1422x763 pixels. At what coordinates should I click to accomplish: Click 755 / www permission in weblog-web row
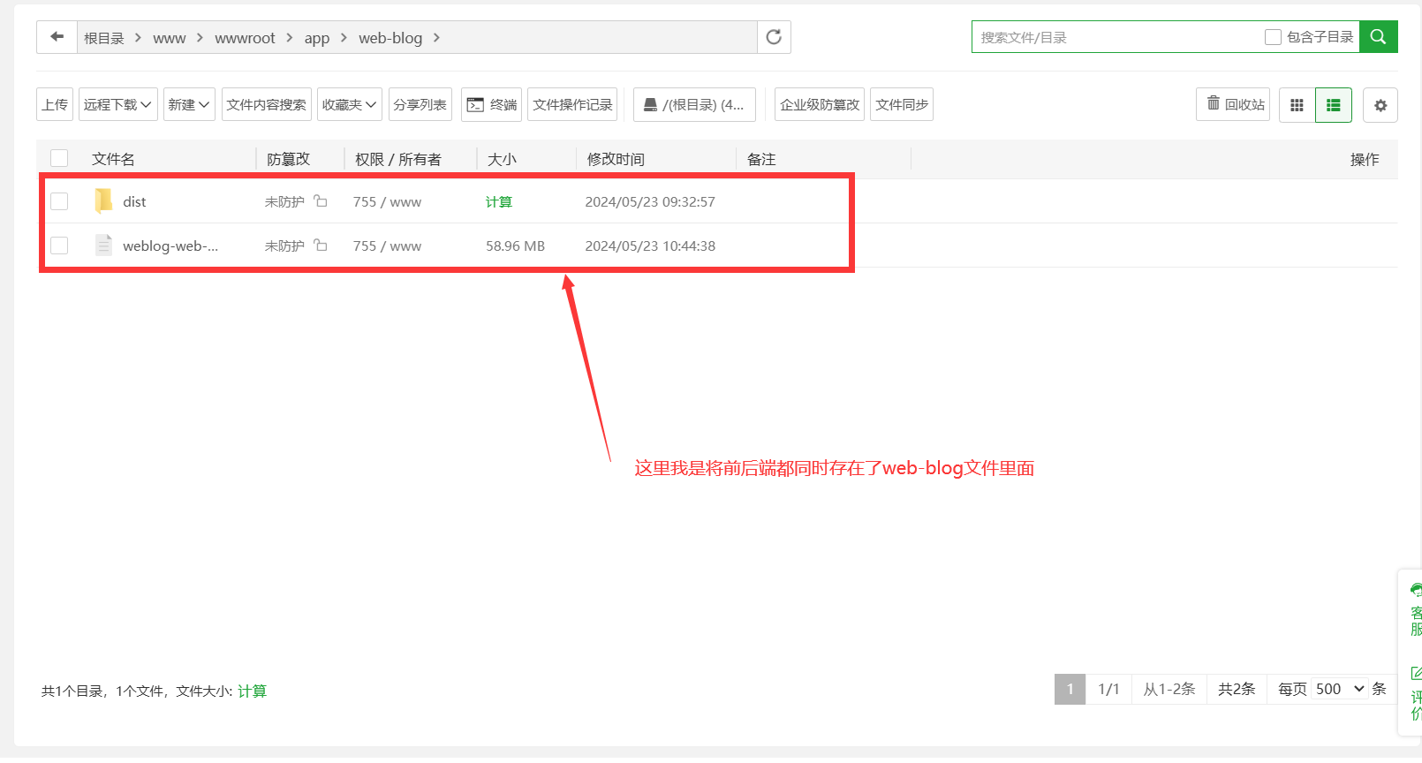[387, 246]
